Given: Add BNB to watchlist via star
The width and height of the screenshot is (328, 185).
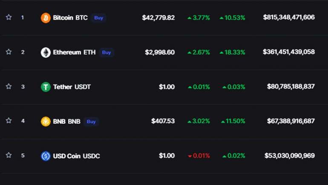Looking at the screenshot, I should [x=9, y=121].
